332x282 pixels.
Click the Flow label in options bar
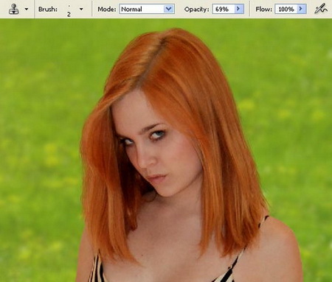263,10
